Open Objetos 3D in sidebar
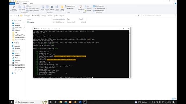 pyautogui.click(x=17, y=60)
